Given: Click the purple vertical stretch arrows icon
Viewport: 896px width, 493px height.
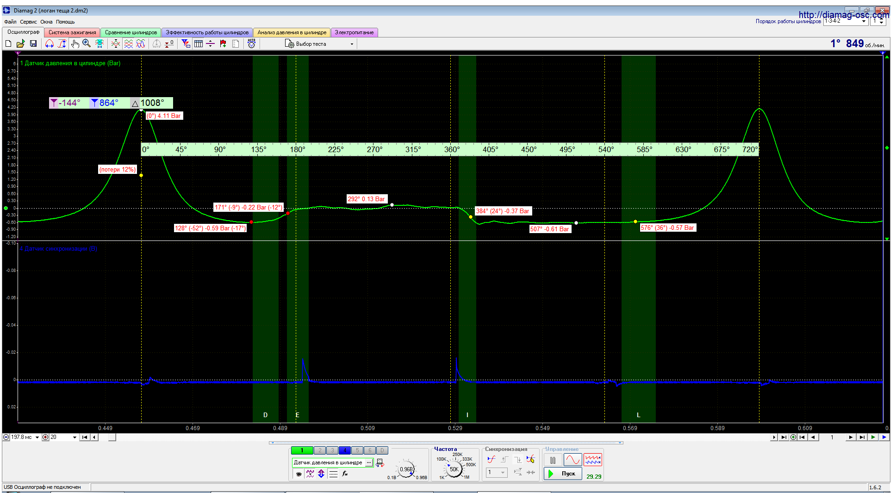Looking at the screenshot, I should pyautogui.click(x=321, y=474).
